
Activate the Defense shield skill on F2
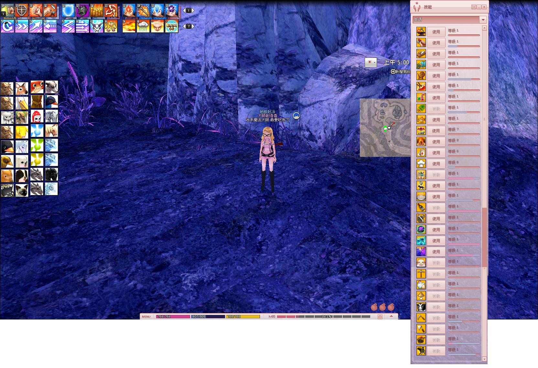(x=22, y=11)
